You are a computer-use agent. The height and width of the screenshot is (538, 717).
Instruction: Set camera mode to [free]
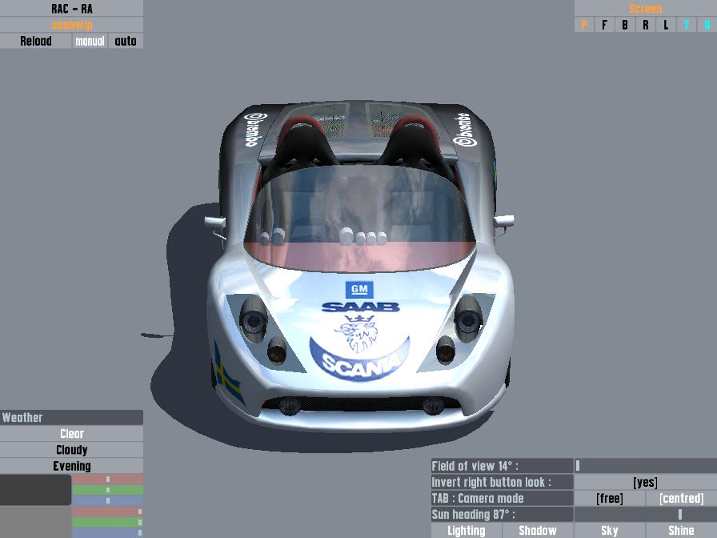pos(610,498)
